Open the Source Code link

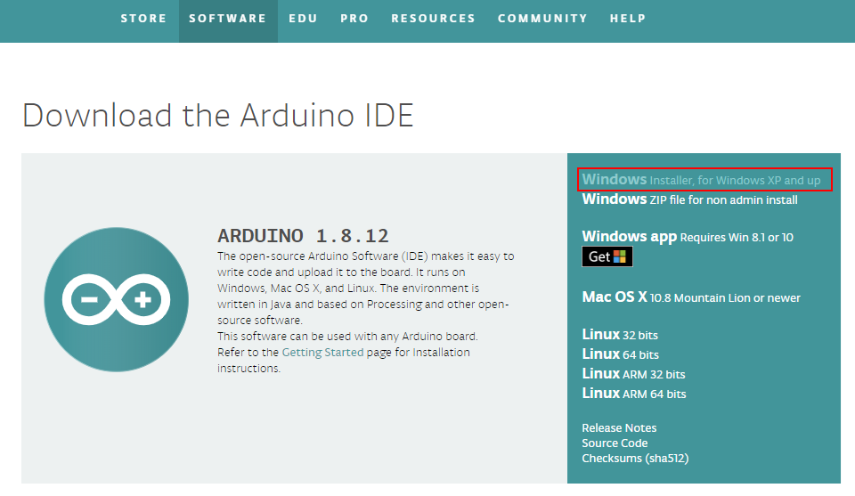coord(615,443)
